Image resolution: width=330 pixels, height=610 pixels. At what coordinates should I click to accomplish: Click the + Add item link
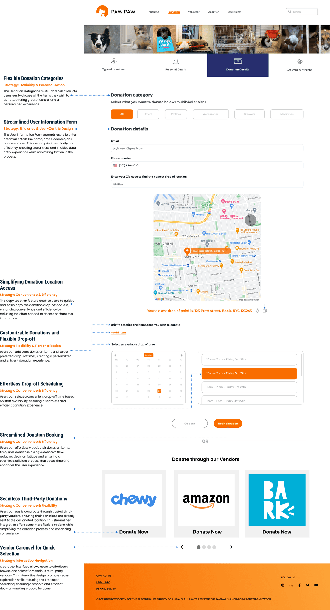point(119,332)
